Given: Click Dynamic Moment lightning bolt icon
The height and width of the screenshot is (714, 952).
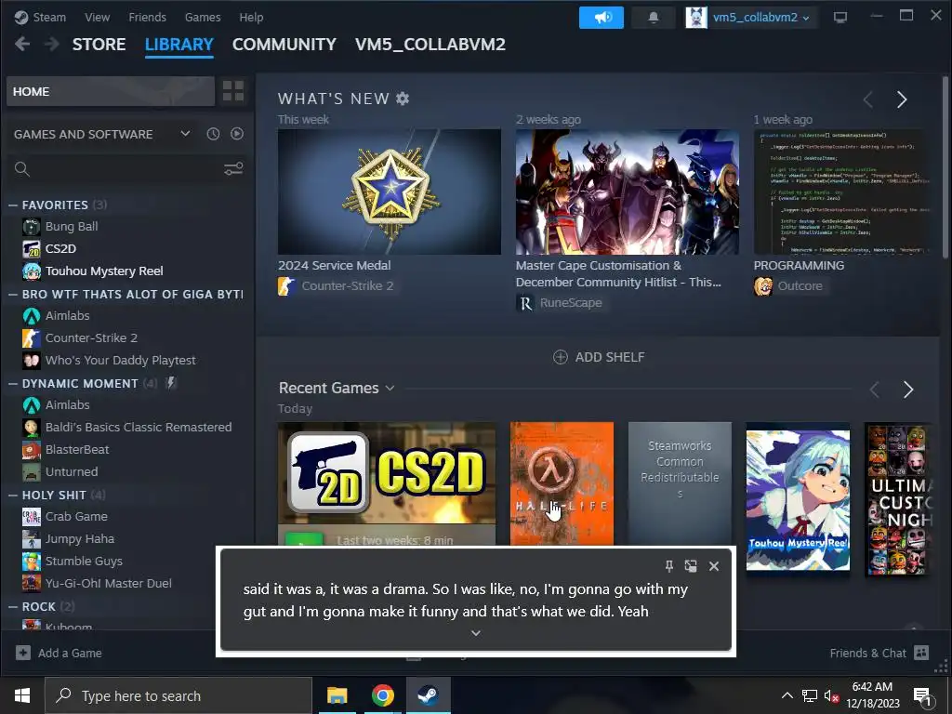Looking at the screenshot, I should coord(171,383).
